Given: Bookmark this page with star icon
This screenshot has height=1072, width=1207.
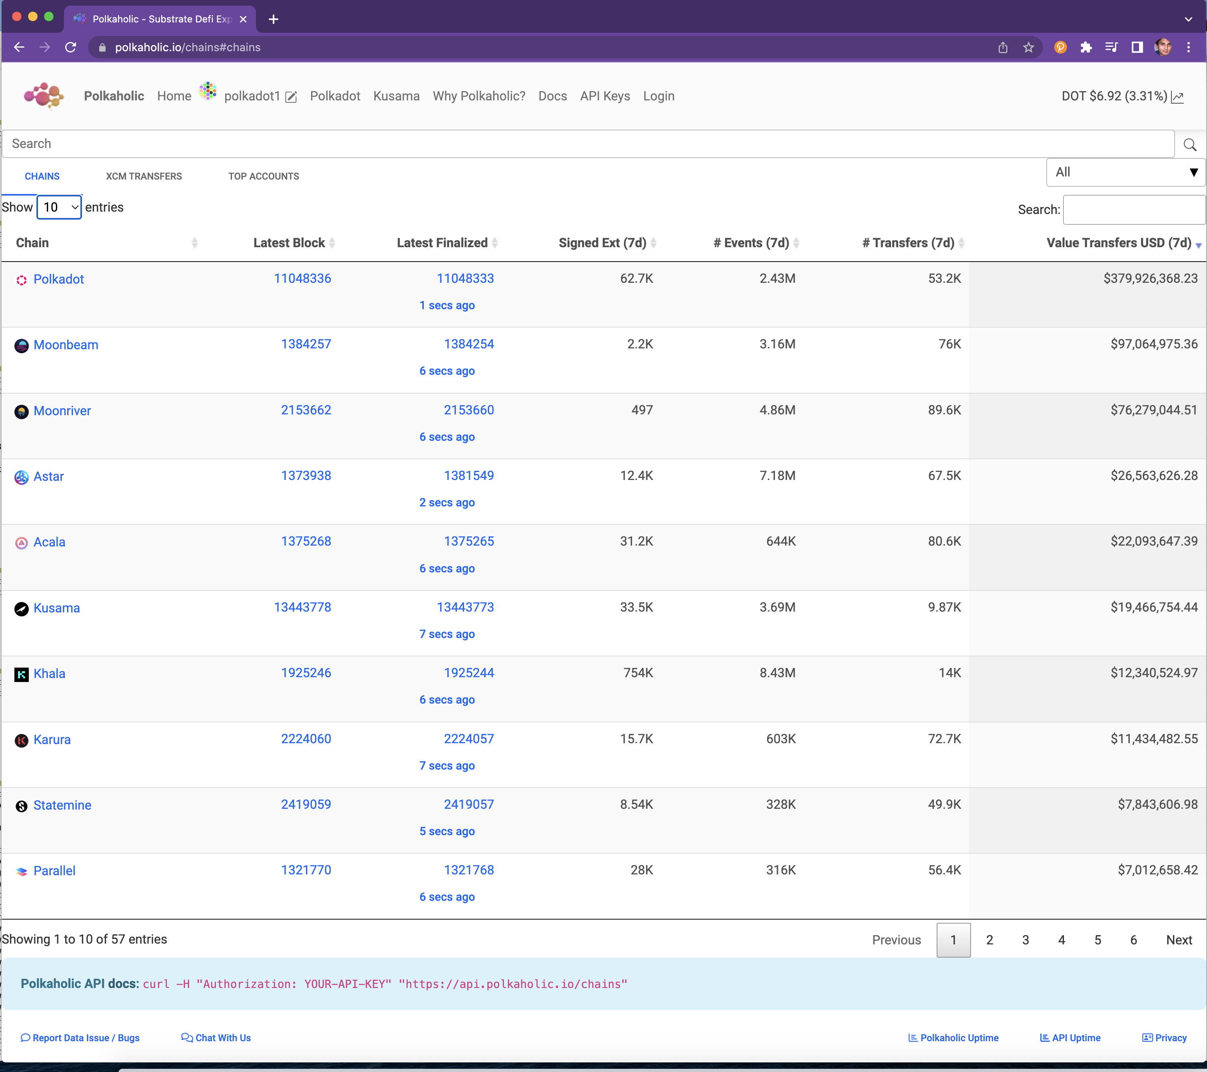Looking at the screenshot, I should [x=1029, y=47].
